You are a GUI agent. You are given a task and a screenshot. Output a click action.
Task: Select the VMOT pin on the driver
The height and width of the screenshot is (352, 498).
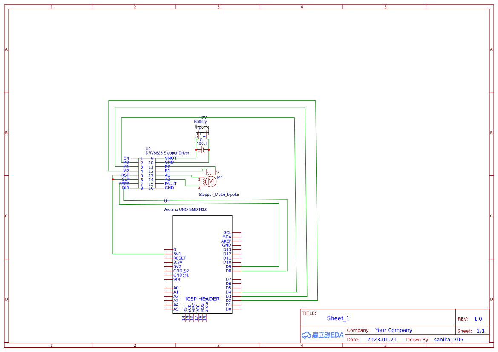(170, 158)
